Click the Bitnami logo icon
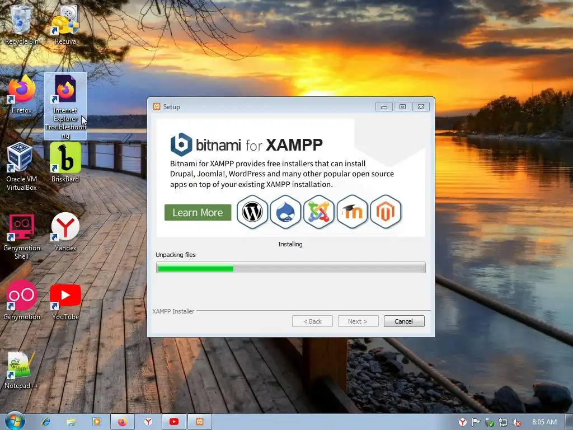The width and height of the screenshot is (573, 430). click(x=181, y=144)
